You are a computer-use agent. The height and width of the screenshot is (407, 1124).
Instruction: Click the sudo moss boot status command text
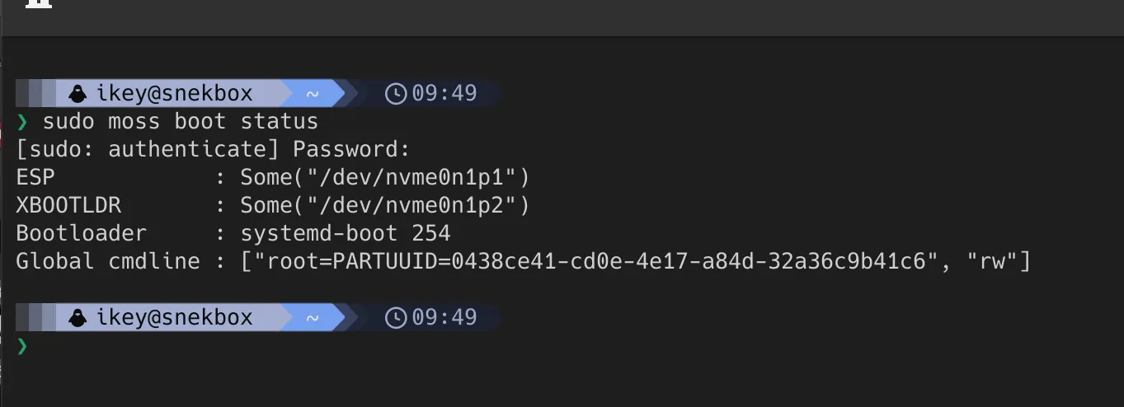click(181, 122)
